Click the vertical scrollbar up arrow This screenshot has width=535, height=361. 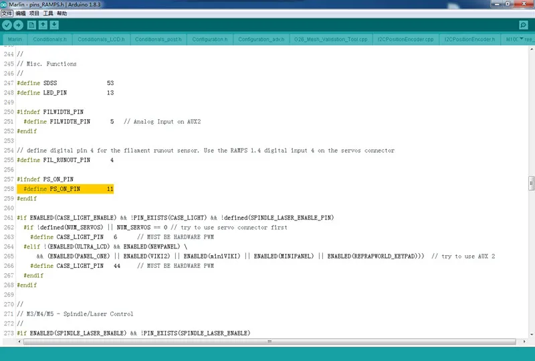point(532,50)
